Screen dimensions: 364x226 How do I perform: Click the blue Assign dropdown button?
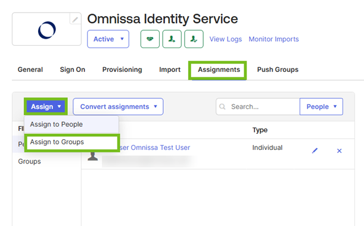pos(46,106)
